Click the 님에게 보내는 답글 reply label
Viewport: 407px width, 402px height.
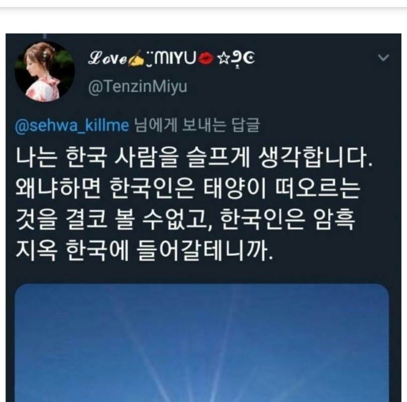coord(197,125)
